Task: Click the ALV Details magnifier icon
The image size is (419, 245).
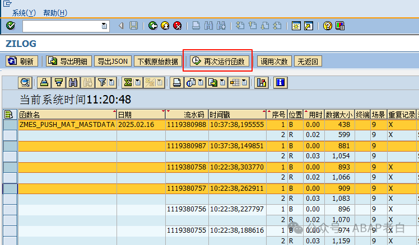Action: click(x=25, y=83)
